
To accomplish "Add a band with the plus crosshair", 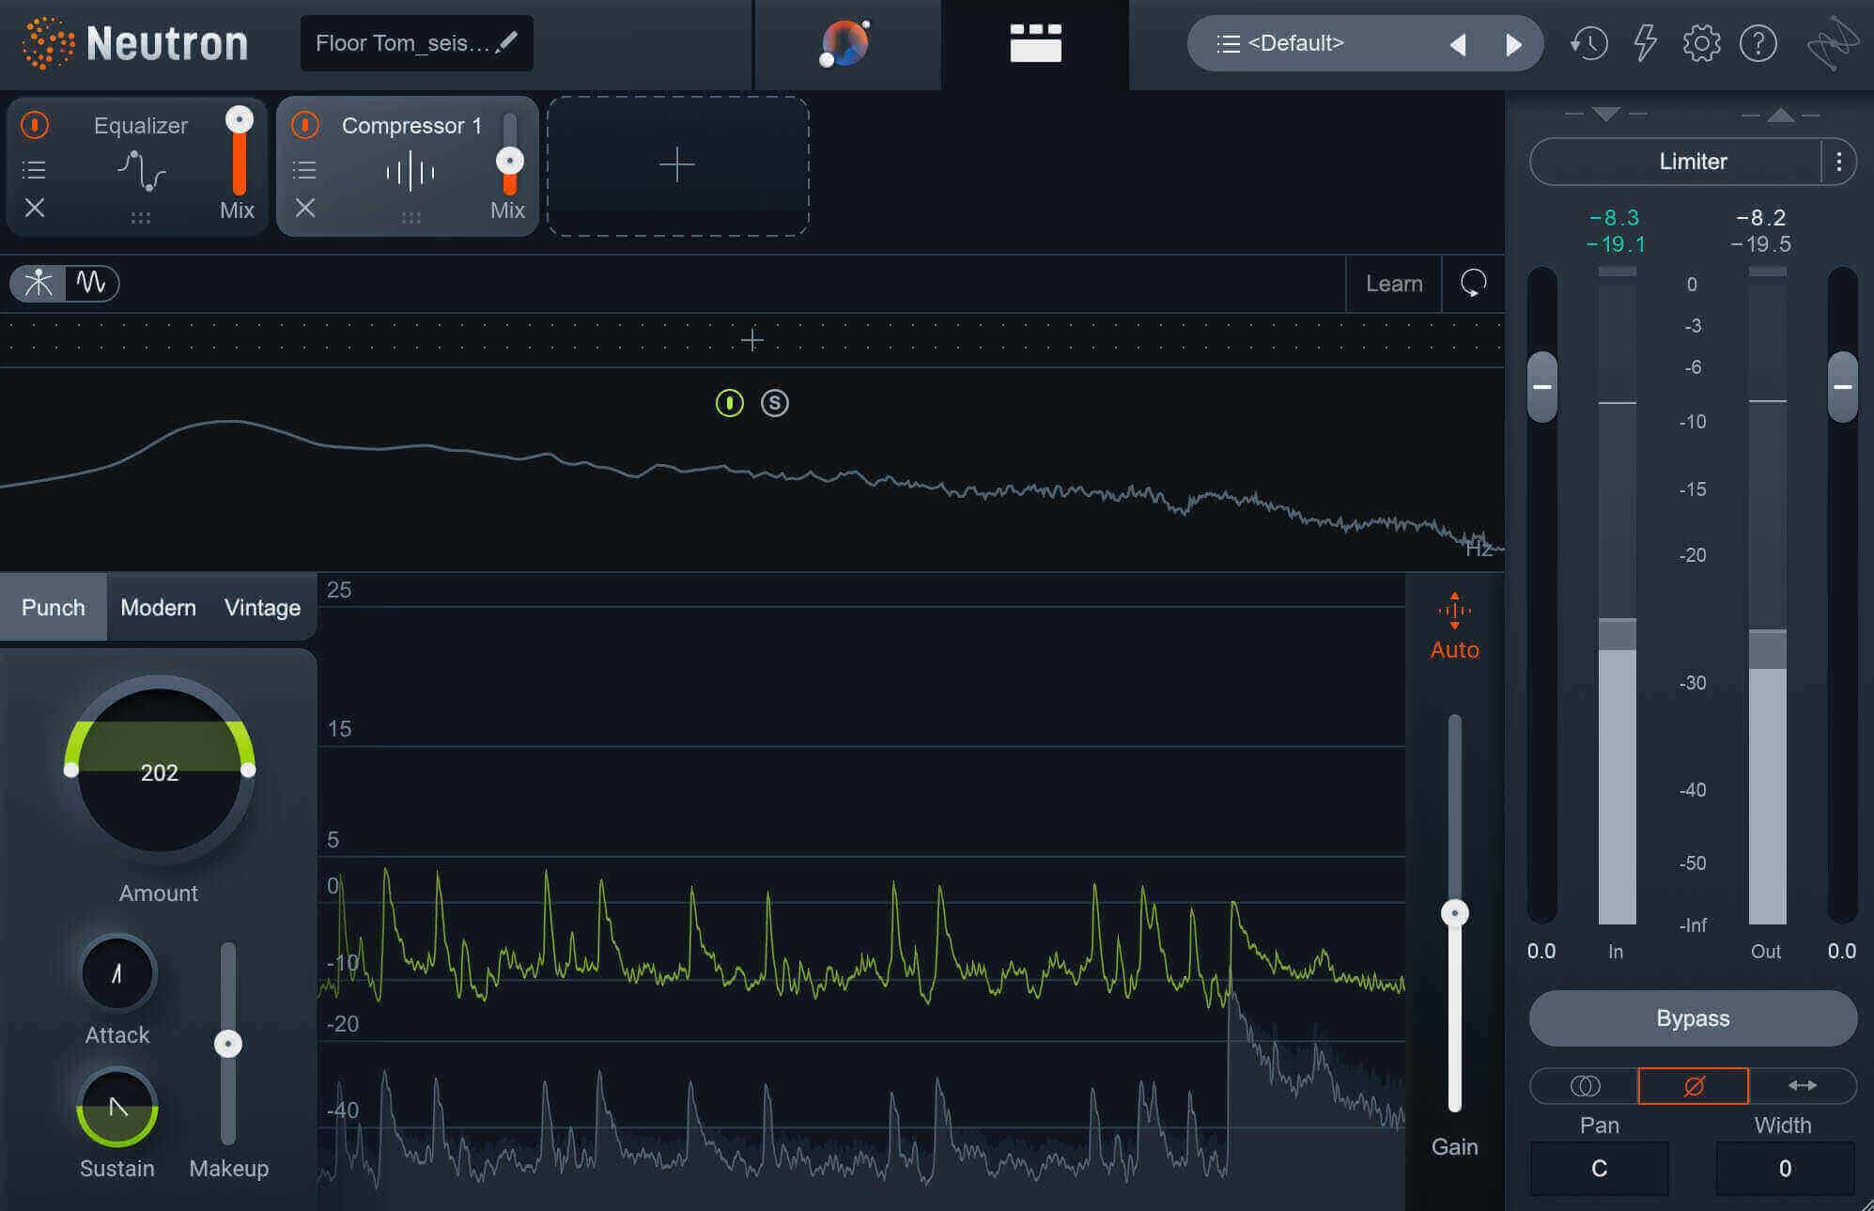I will pos(751,340).
